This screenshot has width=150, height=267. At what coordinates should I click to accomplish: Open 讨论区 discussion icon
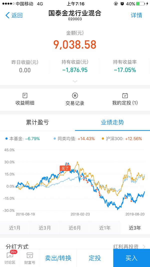10,255
